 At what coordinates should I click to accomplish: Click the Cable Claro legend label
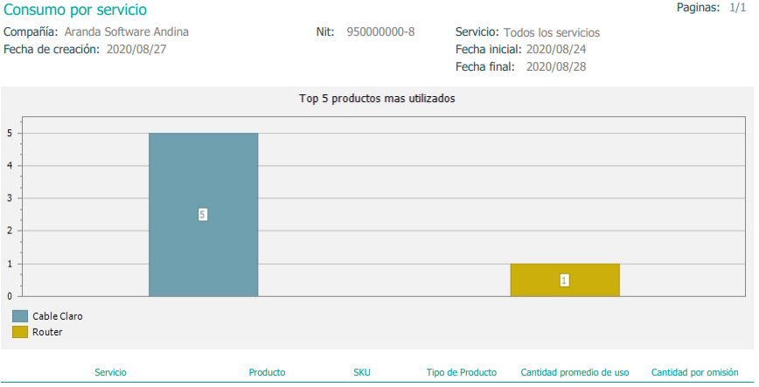coord(58,316)
